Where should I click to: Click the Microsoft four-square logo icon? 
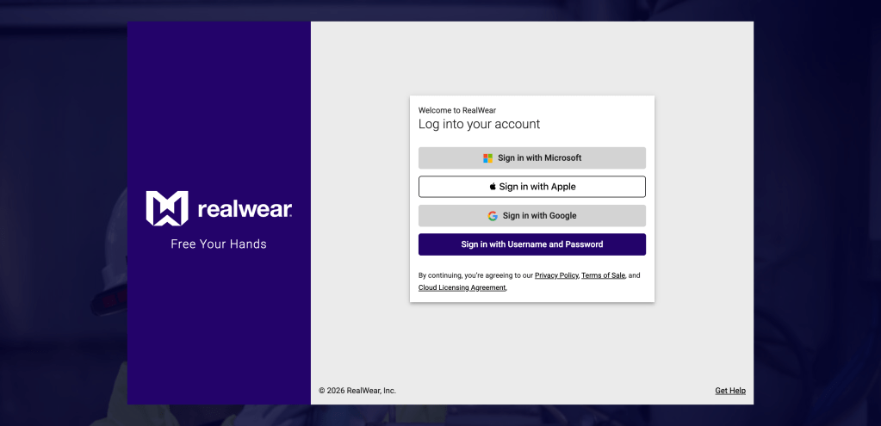click(x=487, y=158)
